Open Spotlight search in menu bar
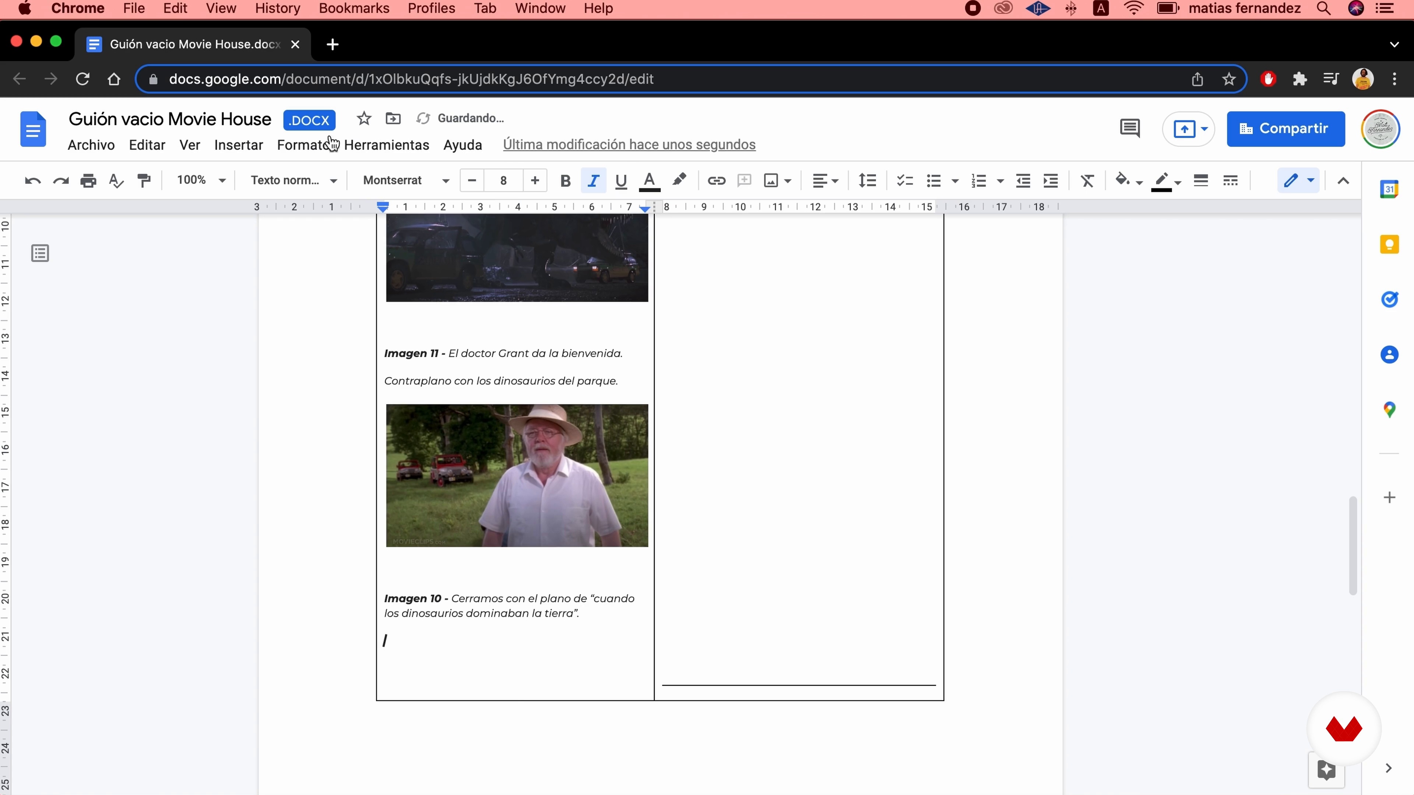The height and width of the screenshot is (795, 1414). point(1324,9)
